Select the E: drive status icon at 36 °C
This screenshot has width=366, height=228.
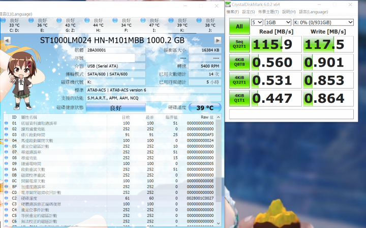[31, 20]
